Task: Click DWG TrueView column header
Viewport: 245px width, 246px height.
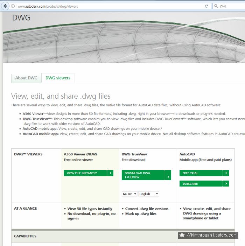Action: (134, 154)
